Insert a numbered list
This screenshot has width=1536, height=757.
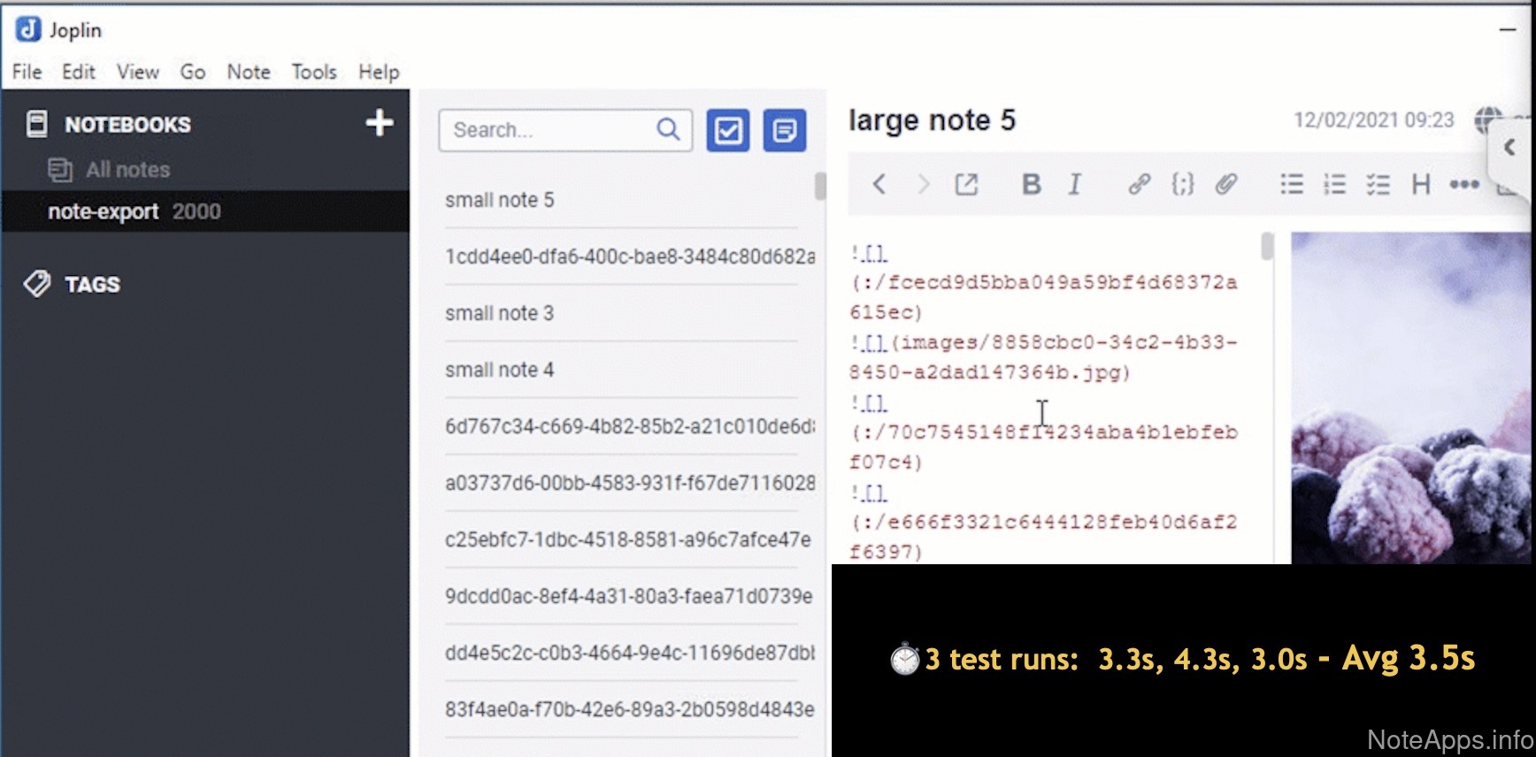[x=1334, y=184]
